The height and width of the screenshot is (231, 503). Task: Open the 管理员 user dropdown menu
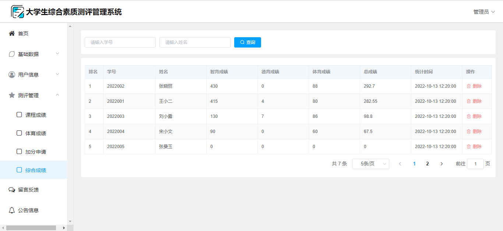click(x=484, y=12)
